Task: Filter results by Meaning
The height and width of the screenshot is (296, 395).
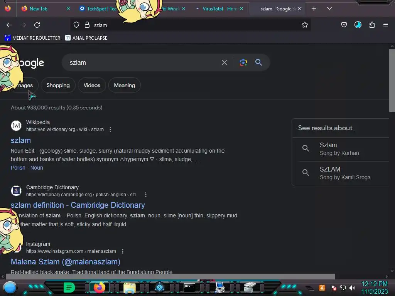Action: [125, 85]
